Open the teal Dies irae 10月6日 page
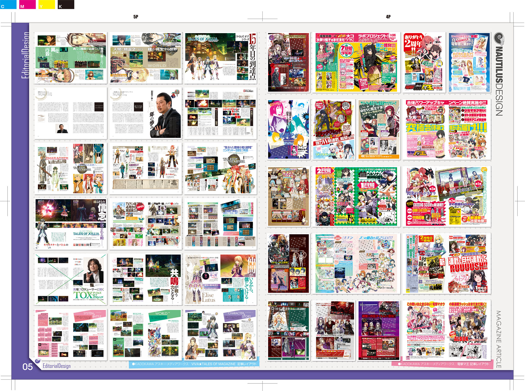 tap(288, 330)
